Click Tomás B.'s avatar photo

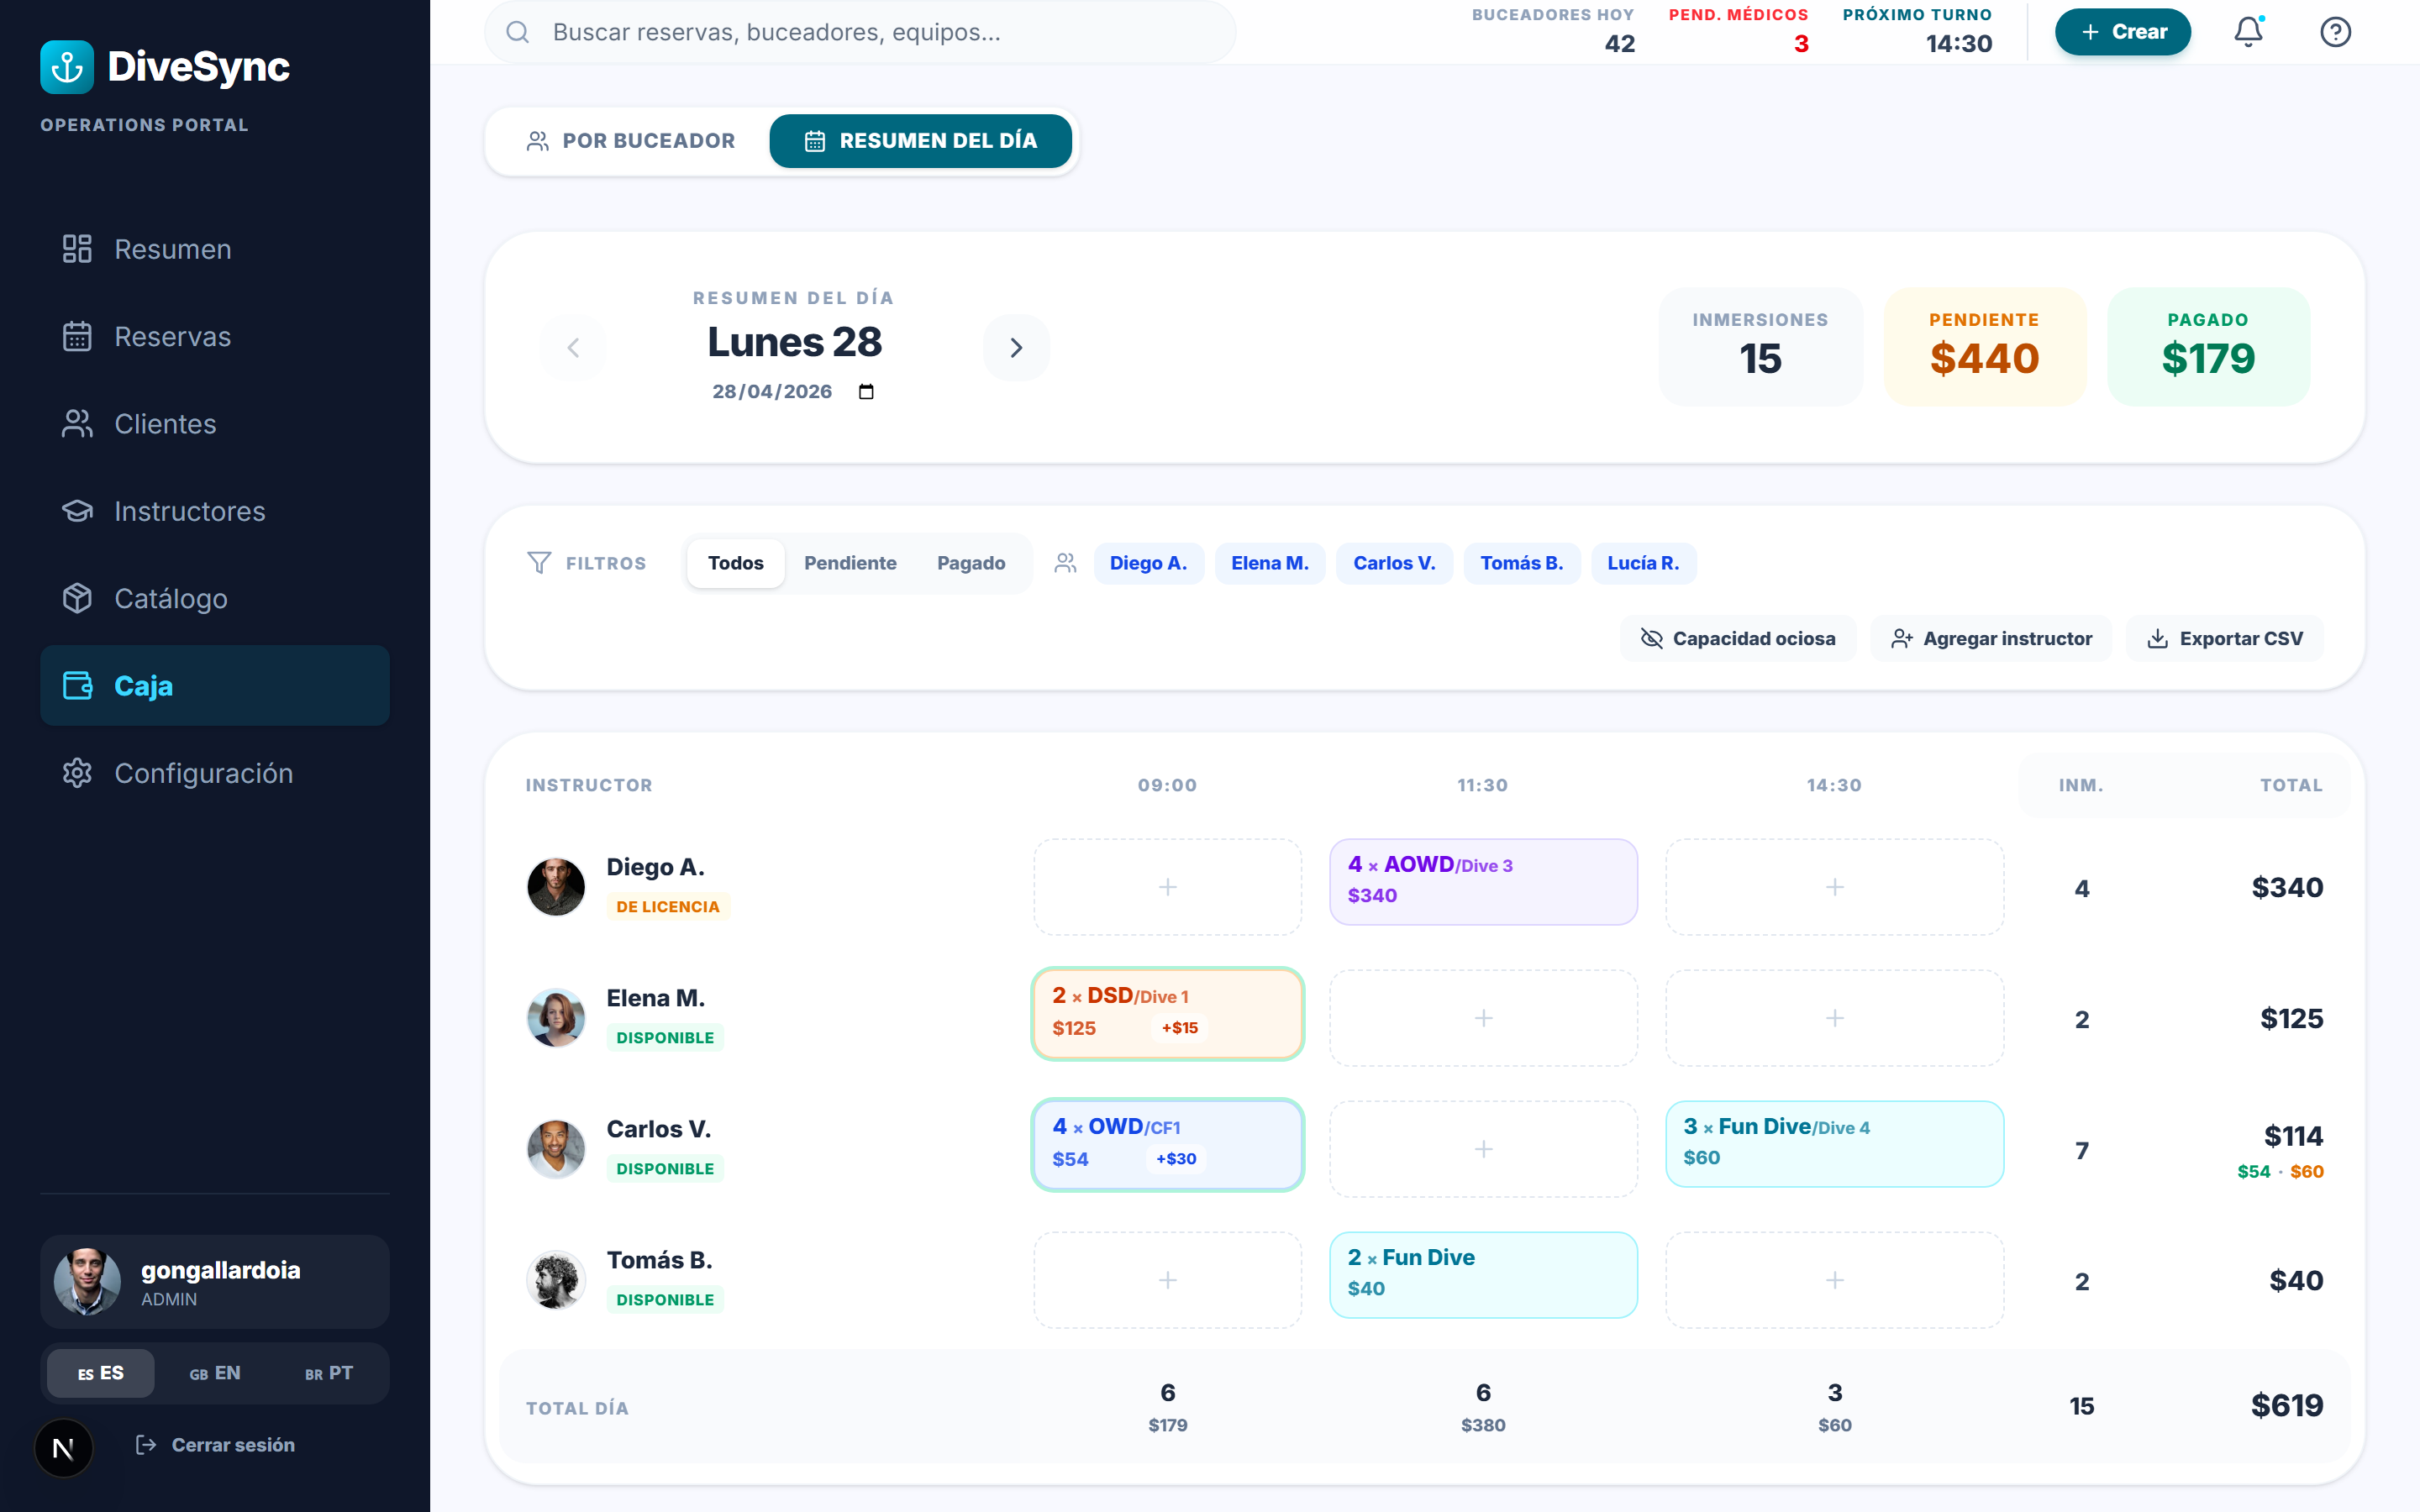556,1280
